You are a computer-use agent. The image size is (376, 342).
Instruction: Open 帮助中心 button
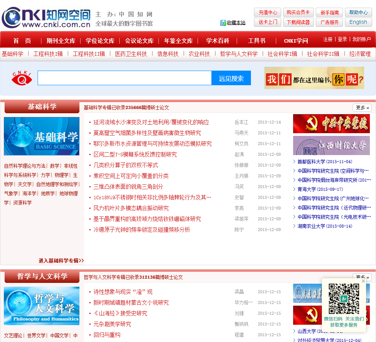(x=358, y=12)
